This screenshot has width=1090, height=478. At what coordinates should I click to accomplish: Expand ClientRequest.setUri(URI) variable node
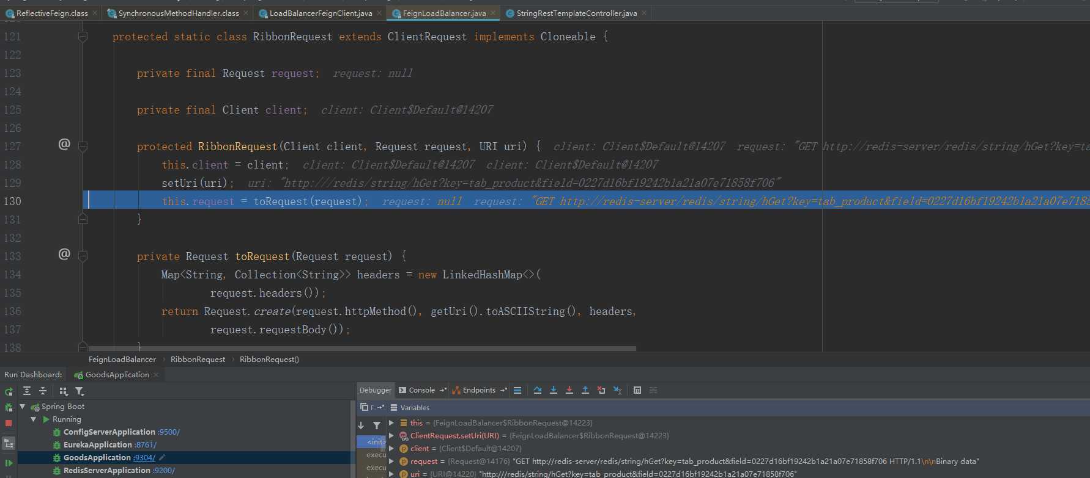coord(391,435)
